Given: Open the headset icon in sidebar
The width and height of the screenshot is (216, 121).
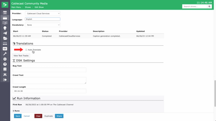Looking at the screenshot, I should point(5,28).
